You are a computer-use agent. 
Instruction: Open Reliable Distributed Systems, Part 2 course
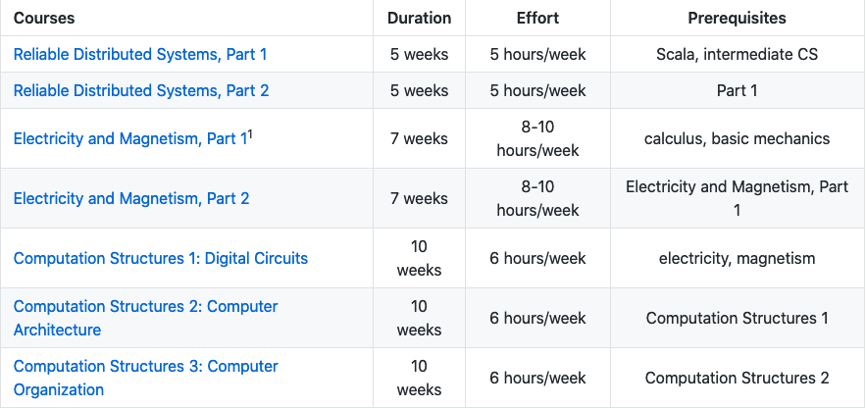pos(141,91)
